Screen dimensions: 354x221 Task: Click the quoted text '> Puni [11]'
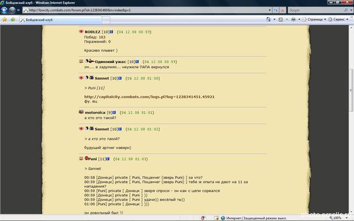(x=94, y=88)
